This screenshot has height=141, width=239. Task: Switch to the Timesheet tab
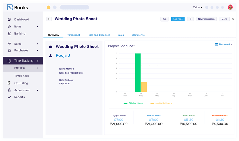tap(74, 35)
